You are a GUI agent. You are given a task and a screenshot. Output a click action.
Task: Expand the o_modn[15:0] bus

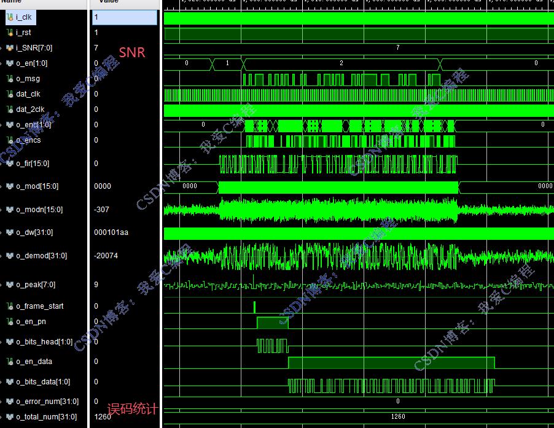pyautogui.click(x=1, y=210)
